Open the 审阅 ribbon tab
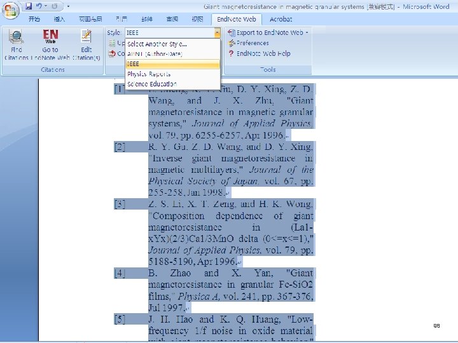 pyautogui.click(x=172, y=19)
